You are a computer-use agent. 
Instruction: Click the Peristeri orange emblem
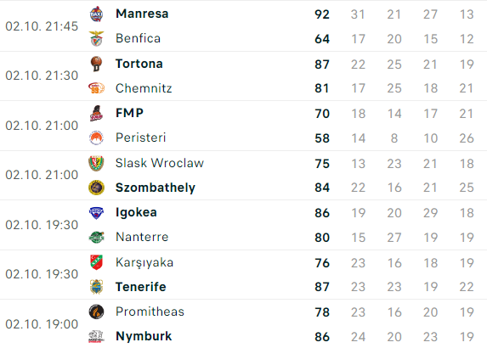[96, 138]
